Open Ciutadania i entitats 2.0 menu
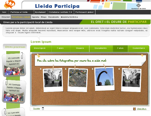The height and width of the screenshot is (116, 151). [x=61, y=12]
